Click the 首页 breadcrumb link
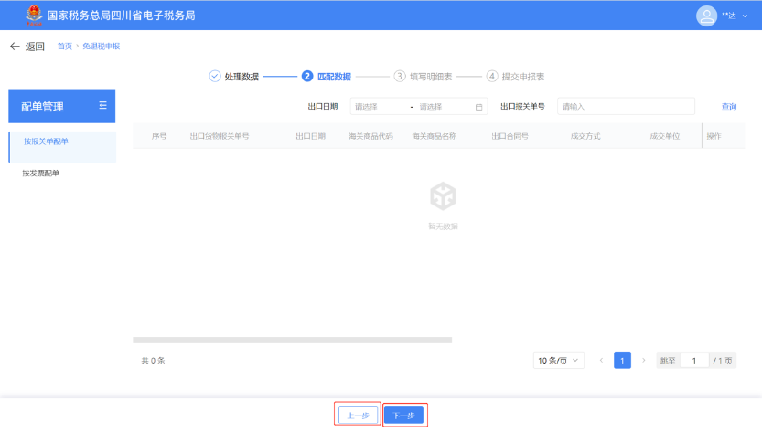The height and width of the screenshot is (432, 762). click(x=64, y=47)
